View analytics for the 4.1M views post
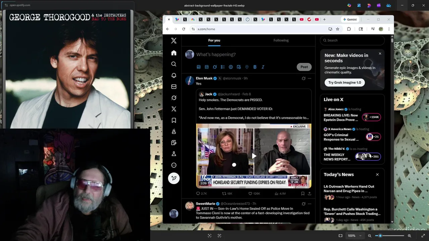Viewport: 429px width, 241px height. pos(280,193)
